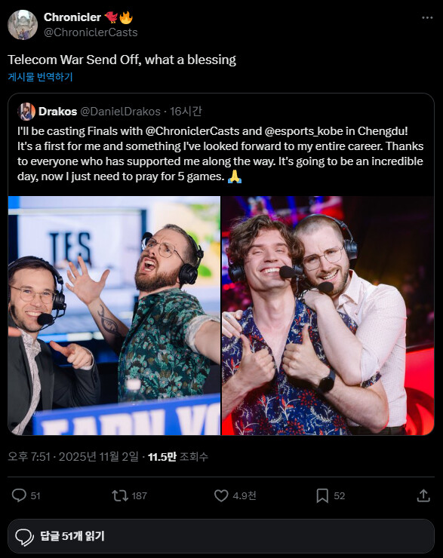Click the @ChroniclerCasts handle under name
443x558 pixels.
pos(91,32)
